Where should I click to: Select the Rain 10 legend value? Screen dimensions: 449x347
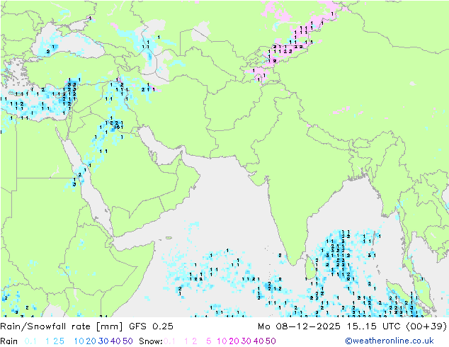79,341
